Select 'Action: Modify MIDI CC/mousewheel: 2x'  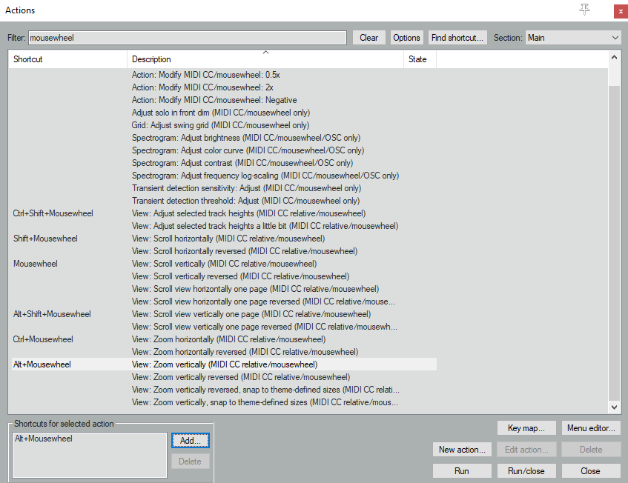tap(202, 87)
